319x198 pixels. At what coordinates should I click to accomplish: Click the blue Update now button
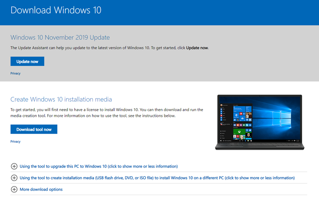point(27,61)
